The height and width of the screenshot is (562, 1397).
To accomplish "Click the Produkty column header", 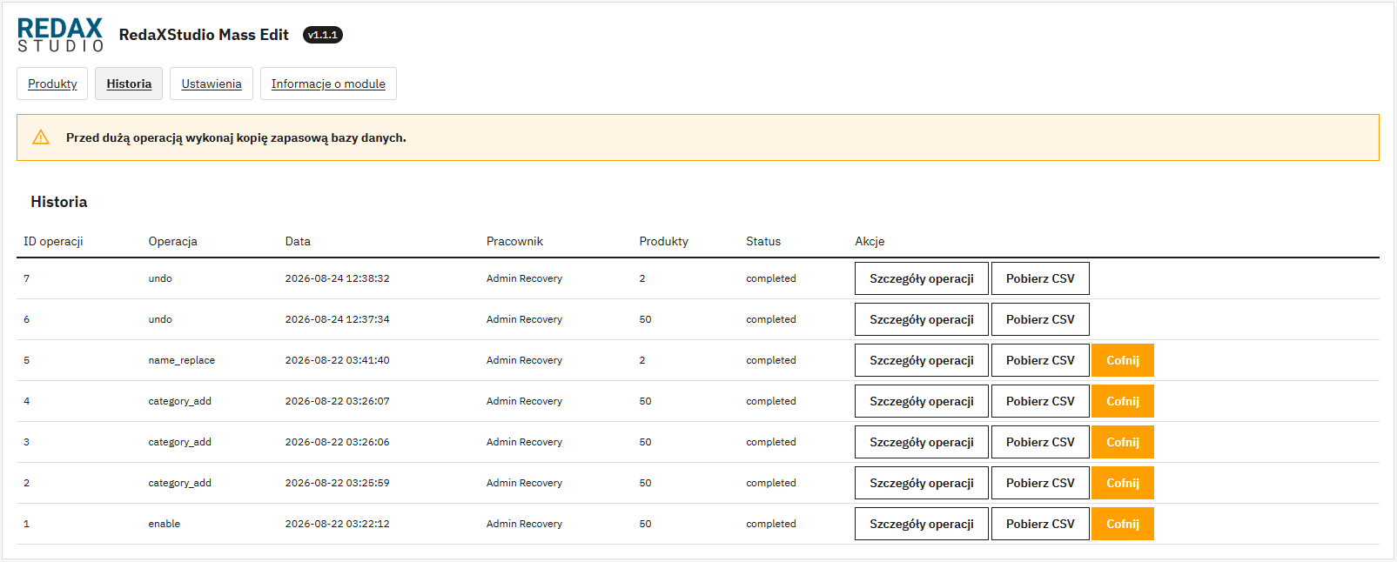I will tap(664, 241).
